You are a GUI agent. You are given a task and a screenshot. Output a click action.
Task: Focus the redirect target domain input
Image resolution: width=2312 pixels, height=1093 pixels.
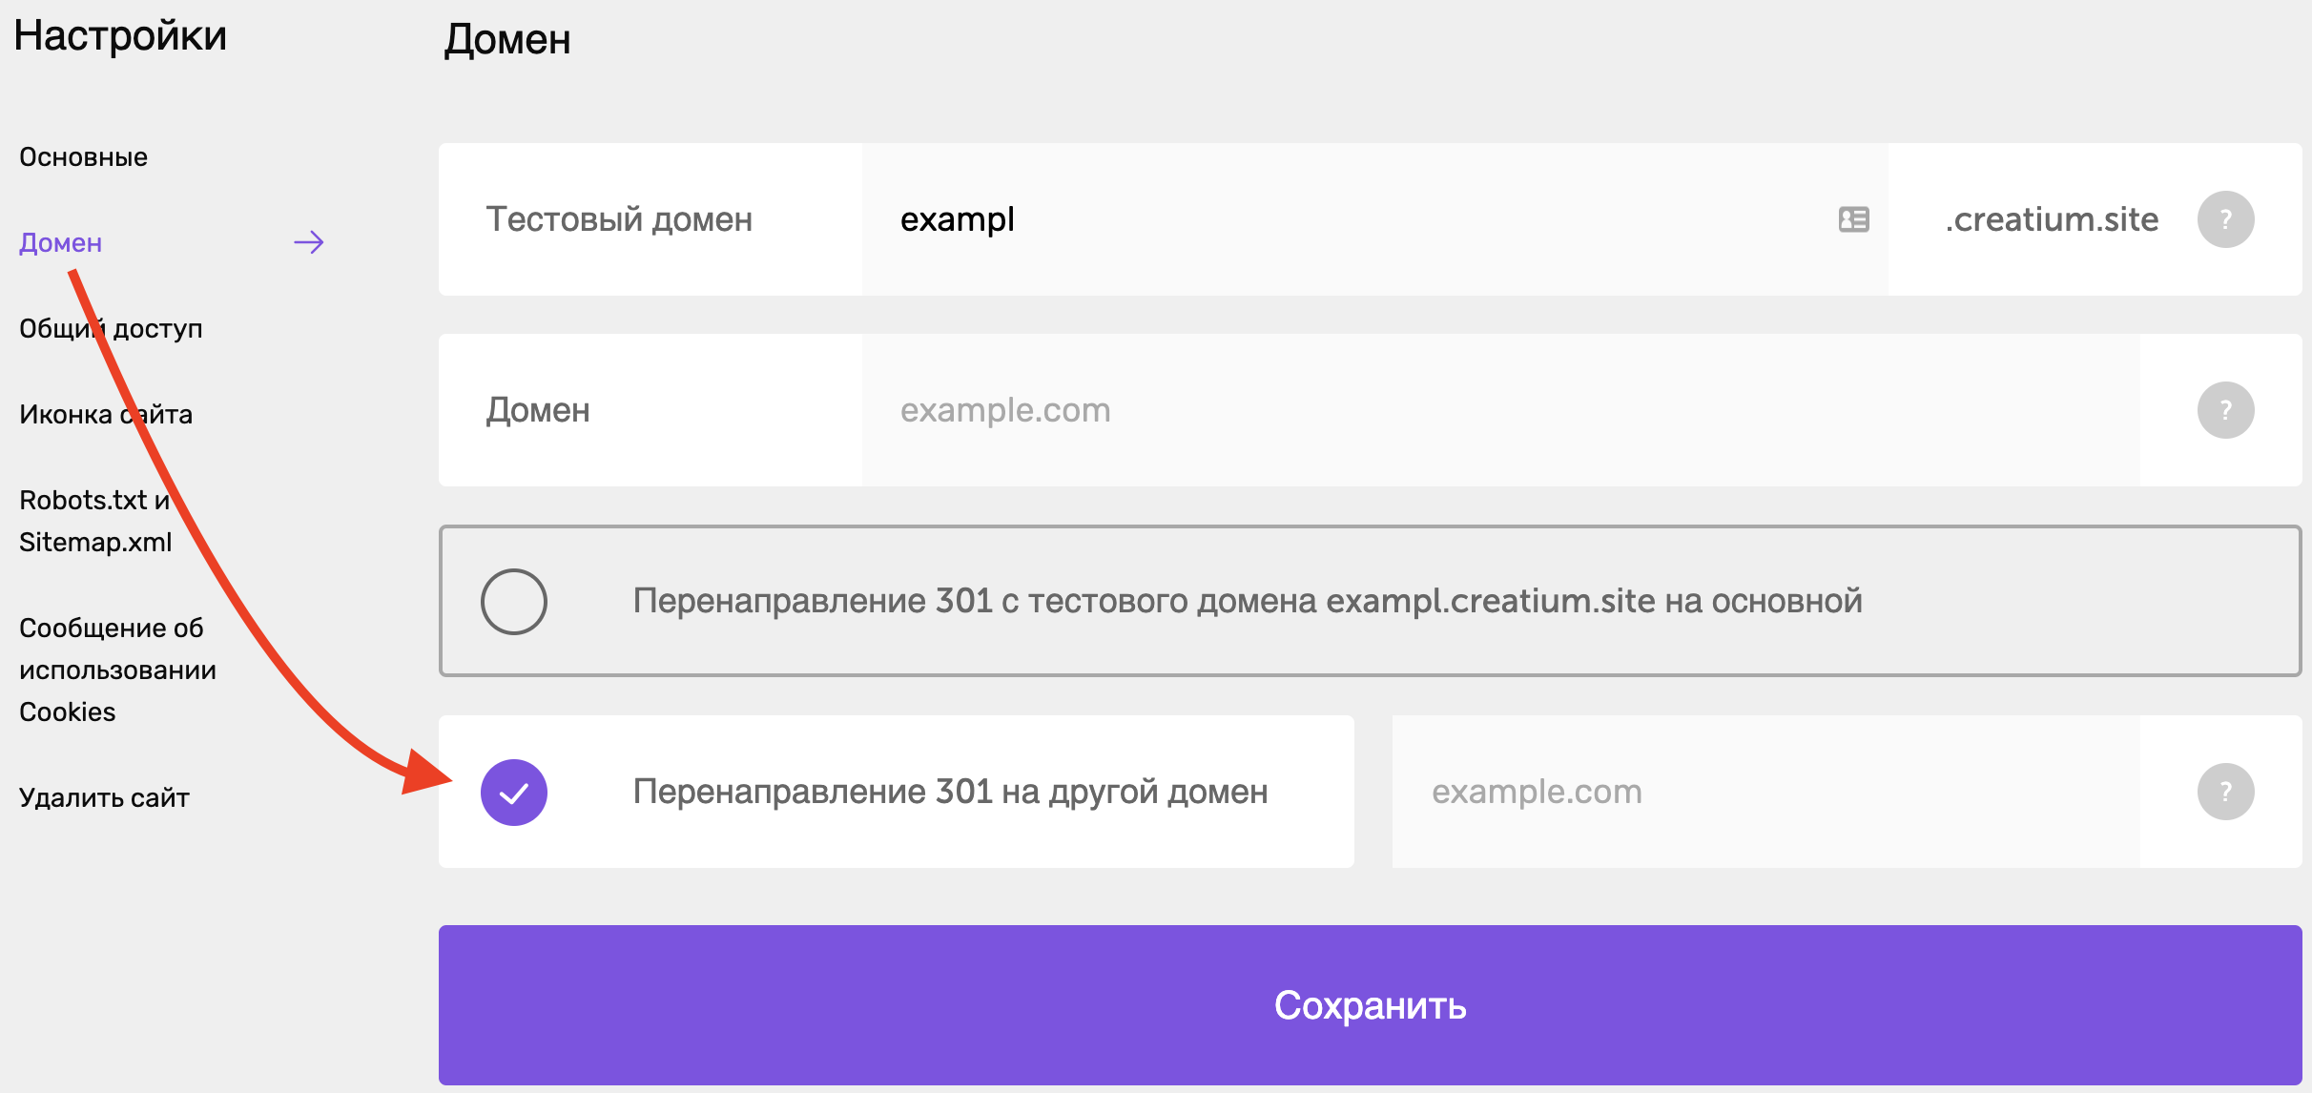tap(1765, 792)
